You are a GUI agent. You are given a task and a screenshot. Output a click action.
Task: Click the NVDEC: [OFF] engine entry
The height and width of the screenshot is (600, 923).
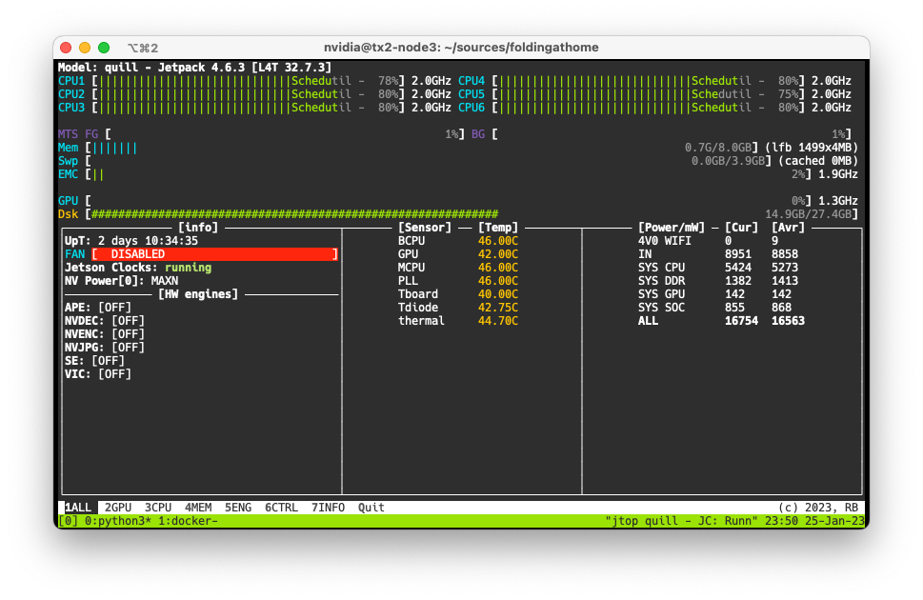click(x=104, y=321)
